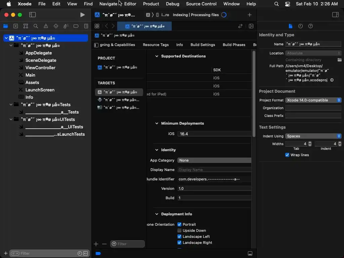Open the issue navigator warning icon
Viewport: 344px width, 258px height.
[46, 26]
